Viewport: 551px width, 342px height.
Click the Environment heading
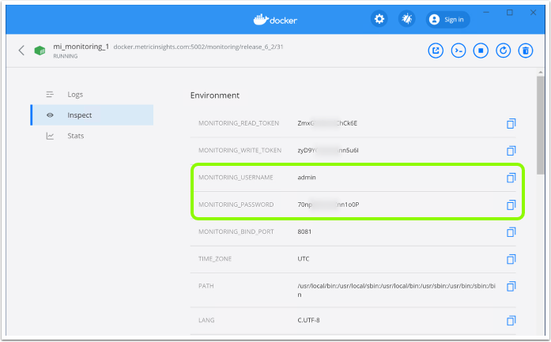pyautogui.click(x=215, y=96)
